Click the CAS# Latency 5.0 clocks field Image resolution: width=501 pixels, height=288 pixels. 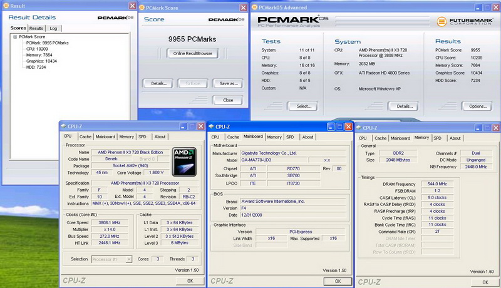(x=437, y=198)
